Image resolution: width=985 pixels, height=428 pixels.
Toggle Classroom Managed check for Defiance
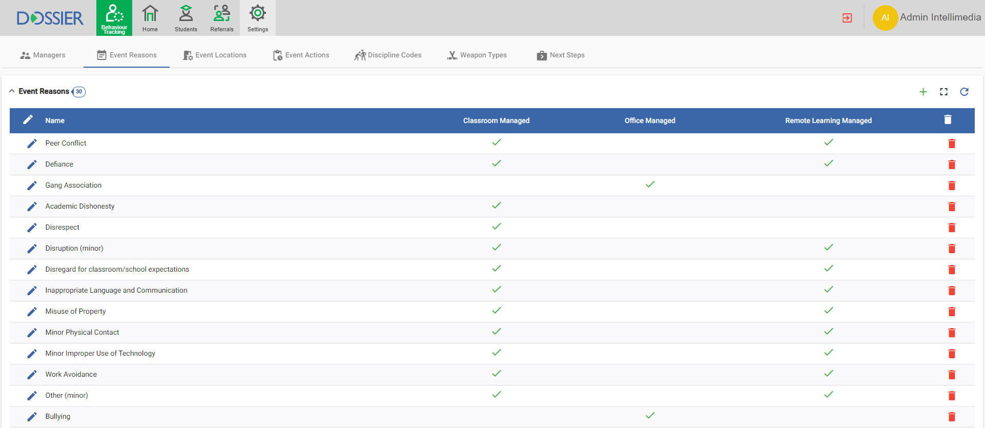tap(496, 164)
